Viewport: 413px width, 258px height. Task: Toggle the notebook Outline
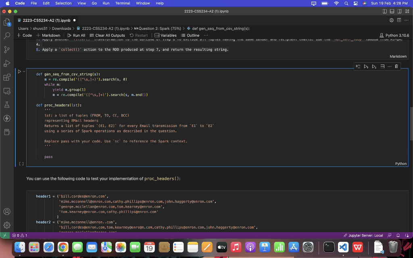190,35
